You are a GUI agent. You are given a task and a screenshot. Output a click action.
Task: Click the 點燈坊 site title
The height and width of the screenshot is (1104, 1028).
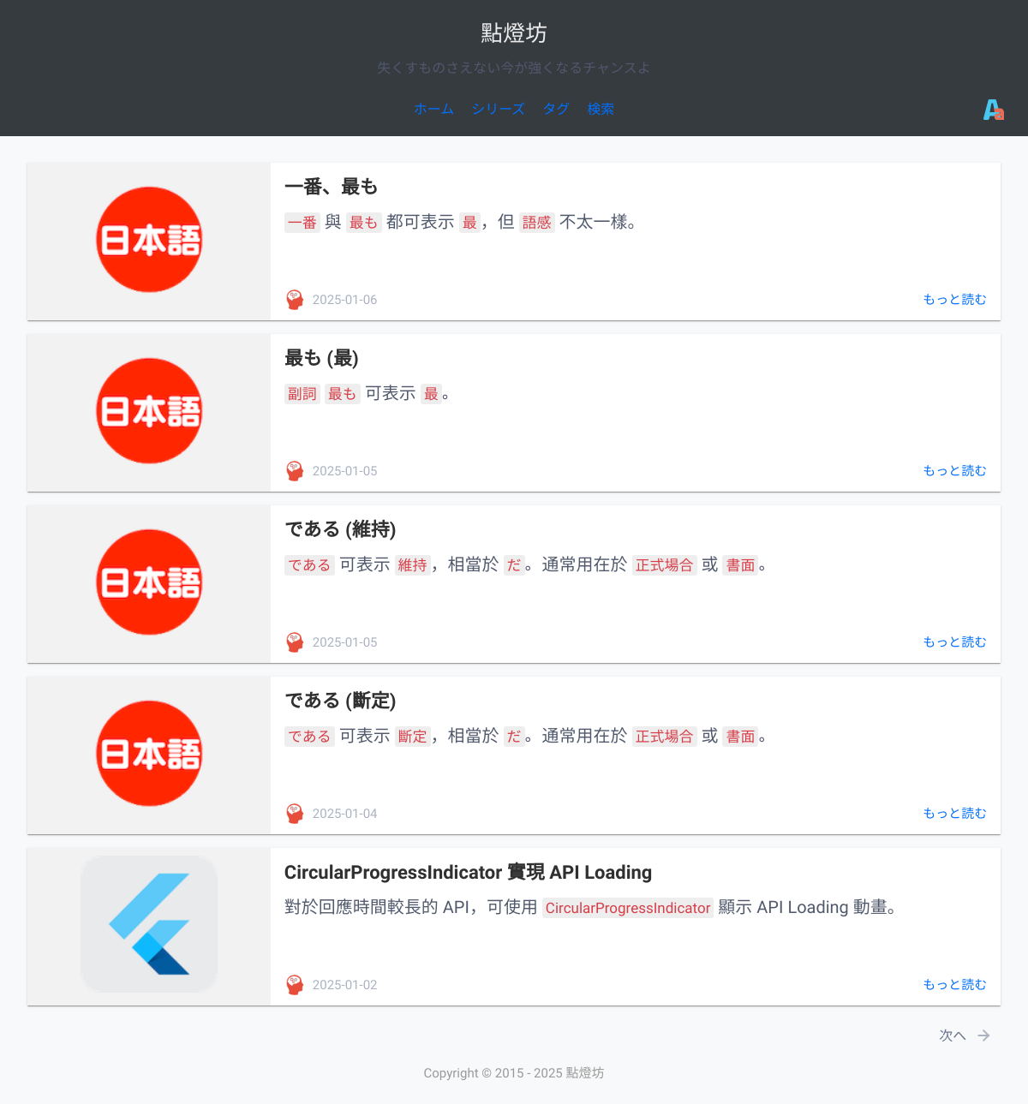[x=514, y=33]
